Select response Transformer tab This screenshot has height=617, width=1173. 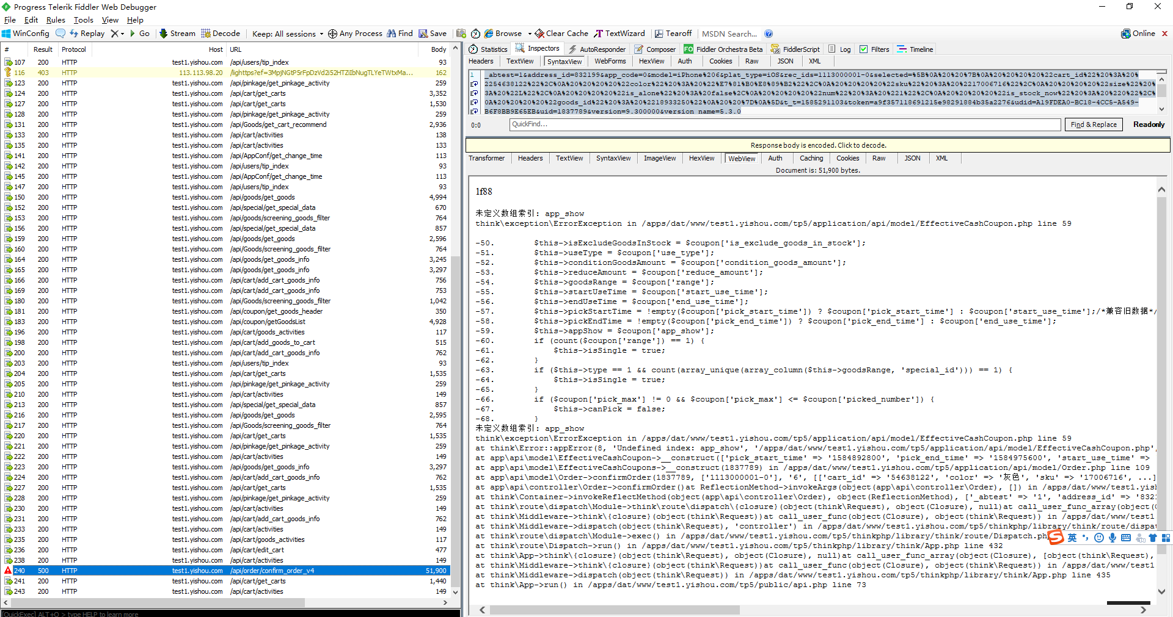pyautogui.click(x=487, y=158)
